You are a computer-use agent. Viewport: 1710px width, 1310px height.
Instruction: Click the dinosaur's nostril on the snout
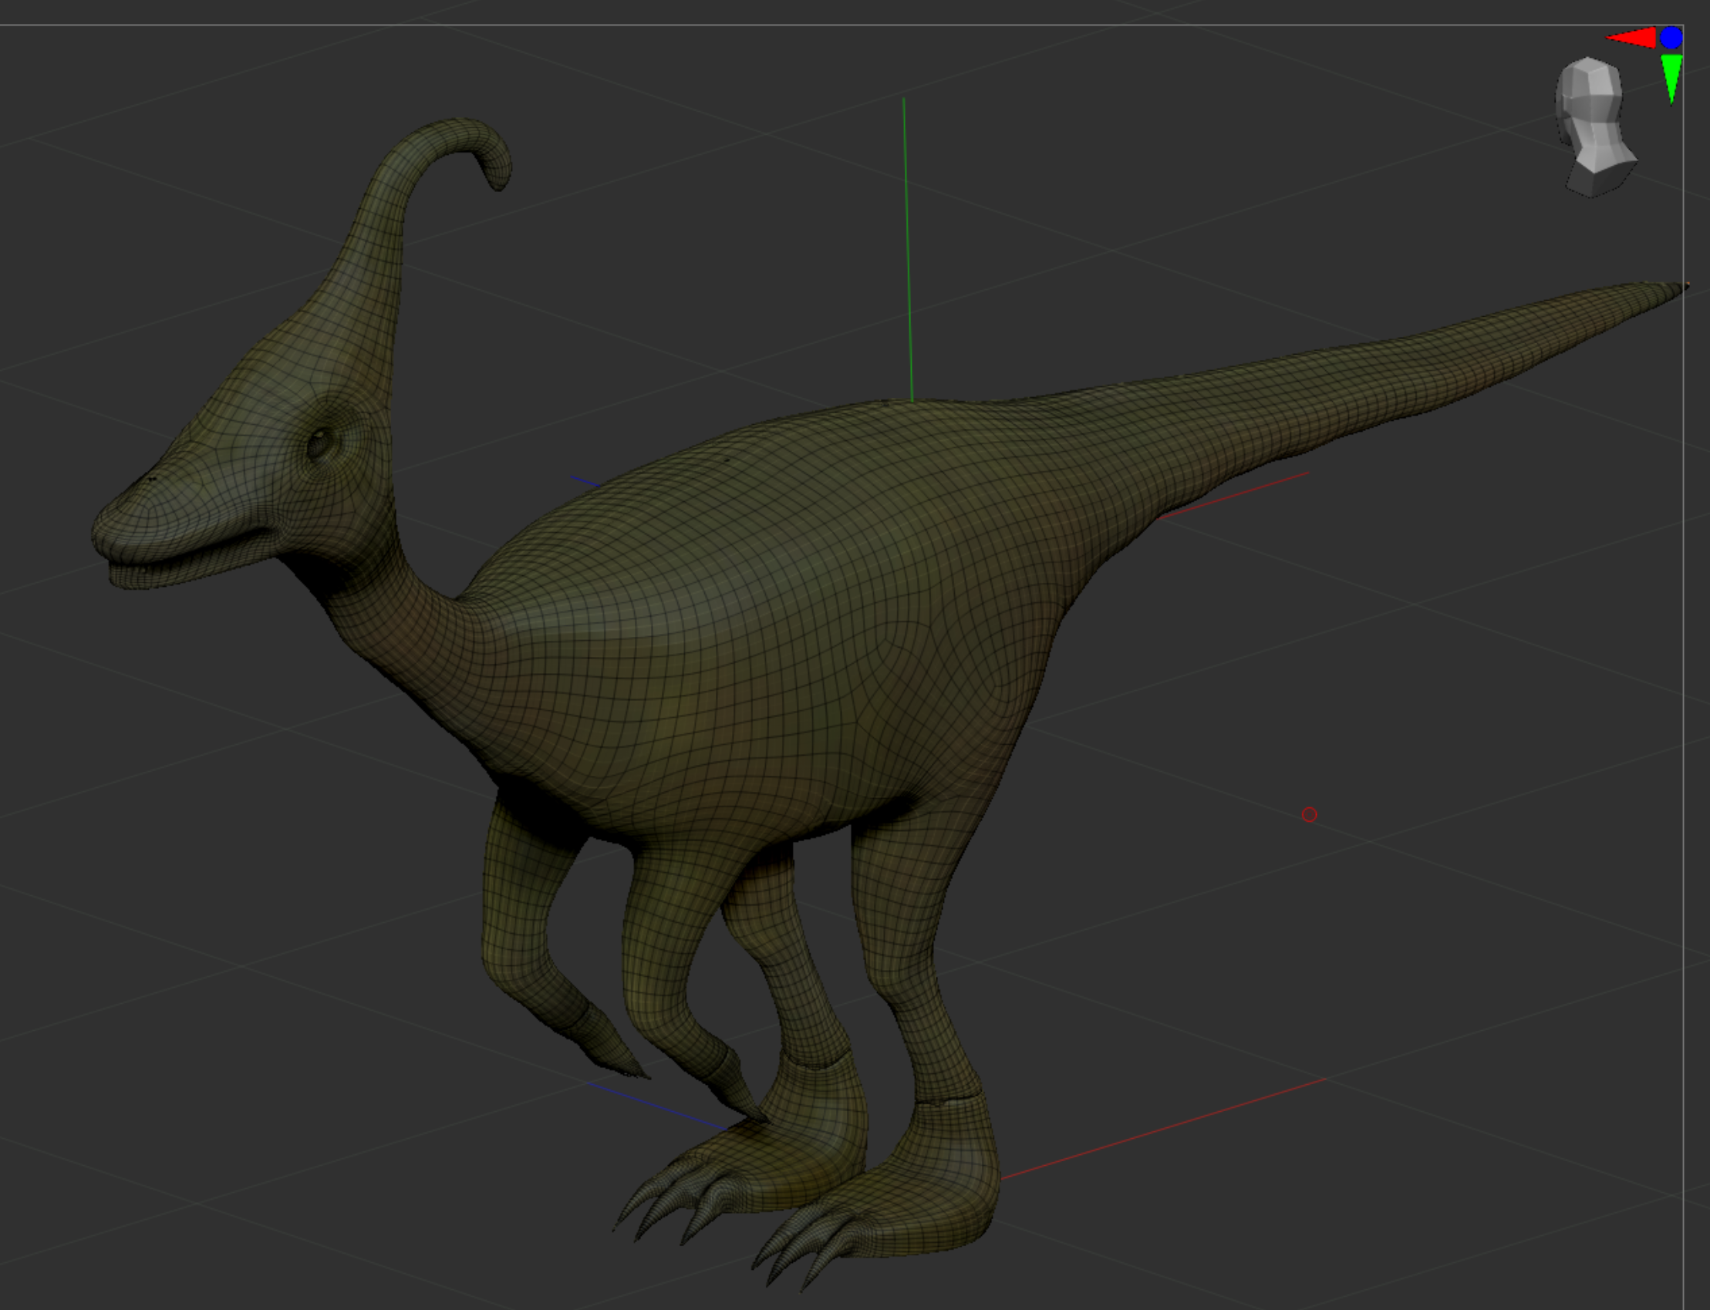click(151, 478)
